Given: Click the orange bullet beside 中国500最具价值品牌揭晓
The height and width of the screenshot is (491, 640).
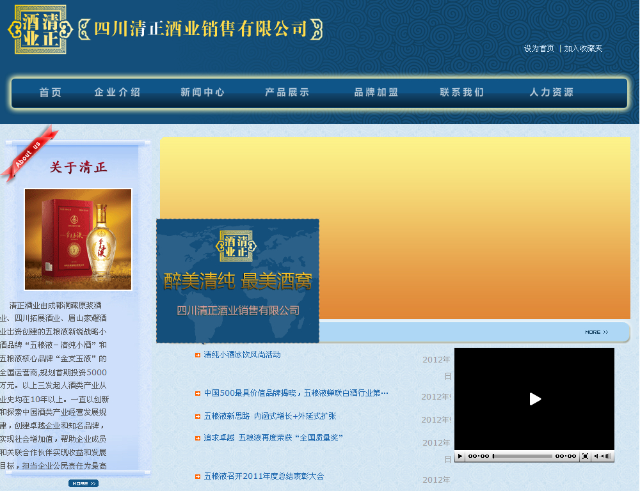Looking at the screenshot, I should [x=198, y=394].
